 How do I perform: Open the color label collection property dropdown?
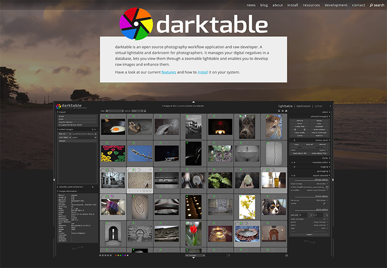tap(65, 138)
